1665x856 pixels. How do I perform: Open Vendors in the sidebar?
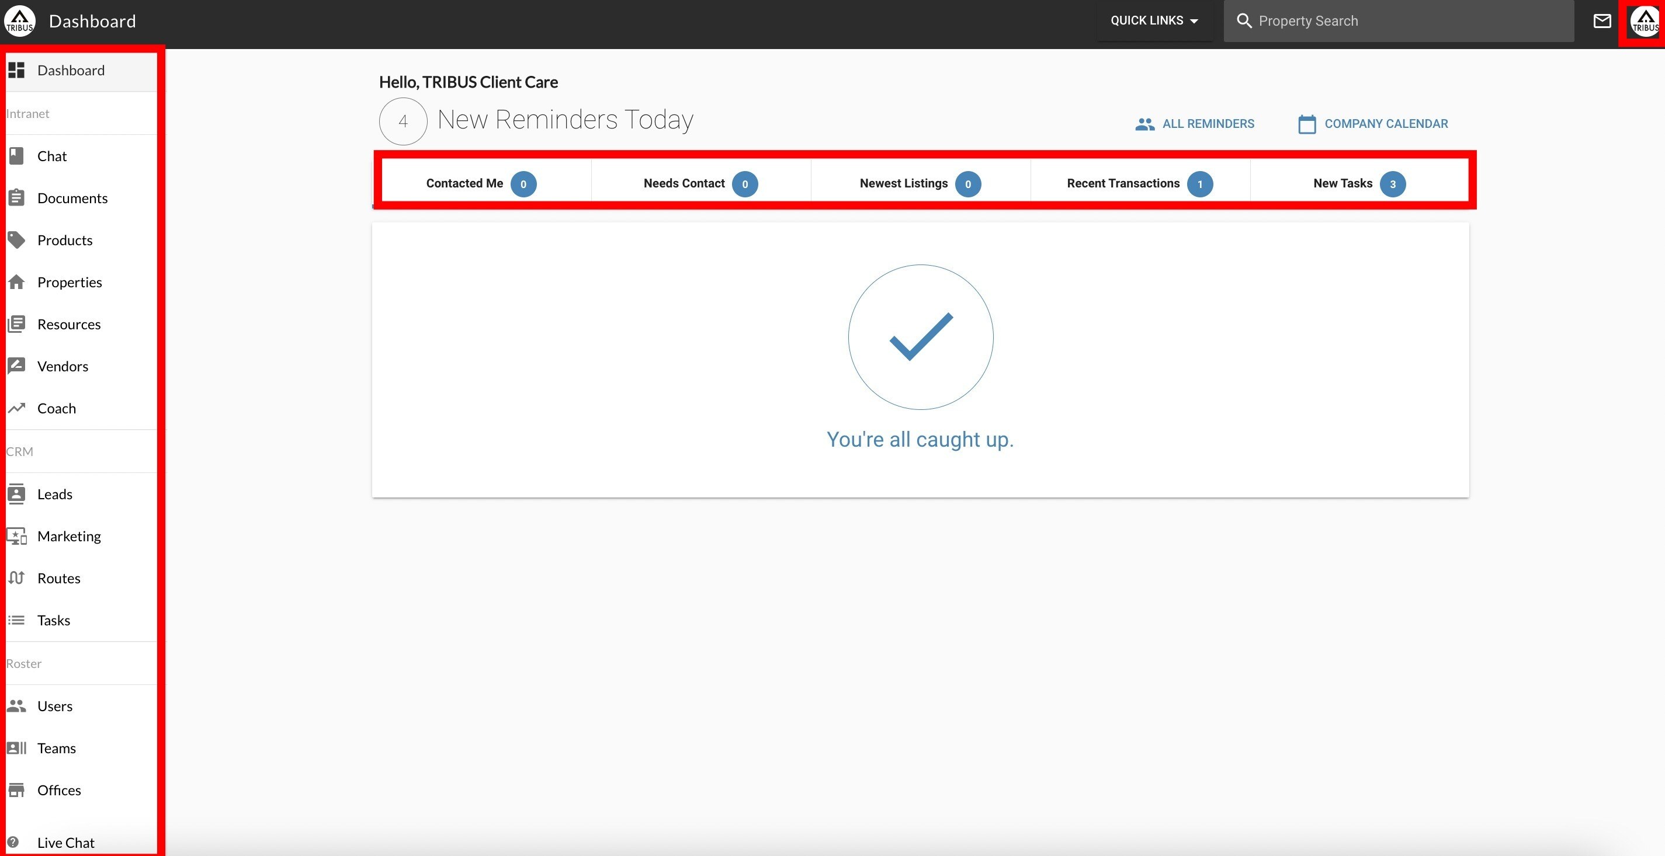pos(81,366)
